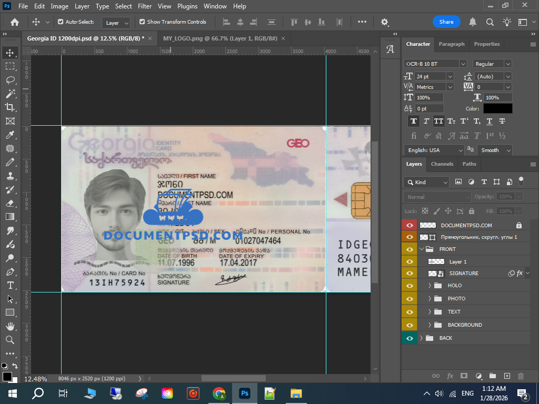Expand the HOLO layer group
The height and width of the screenshot is (404, 539).
click(x=430, y=286)
